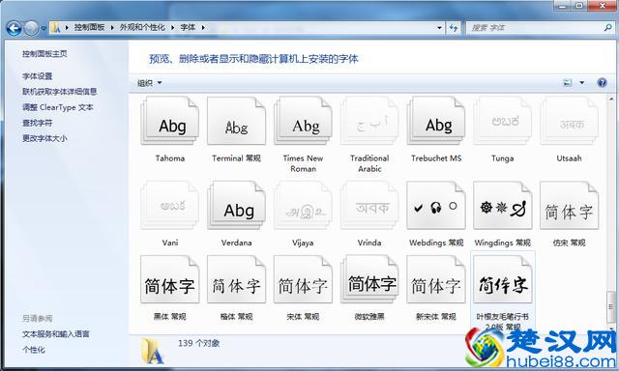Click 字体 in the breadcrumb path
This screenshot has width=619, height=371.
click(x=188, y=27)
